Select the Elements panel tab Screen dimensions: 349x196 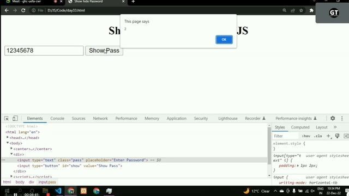35,119
